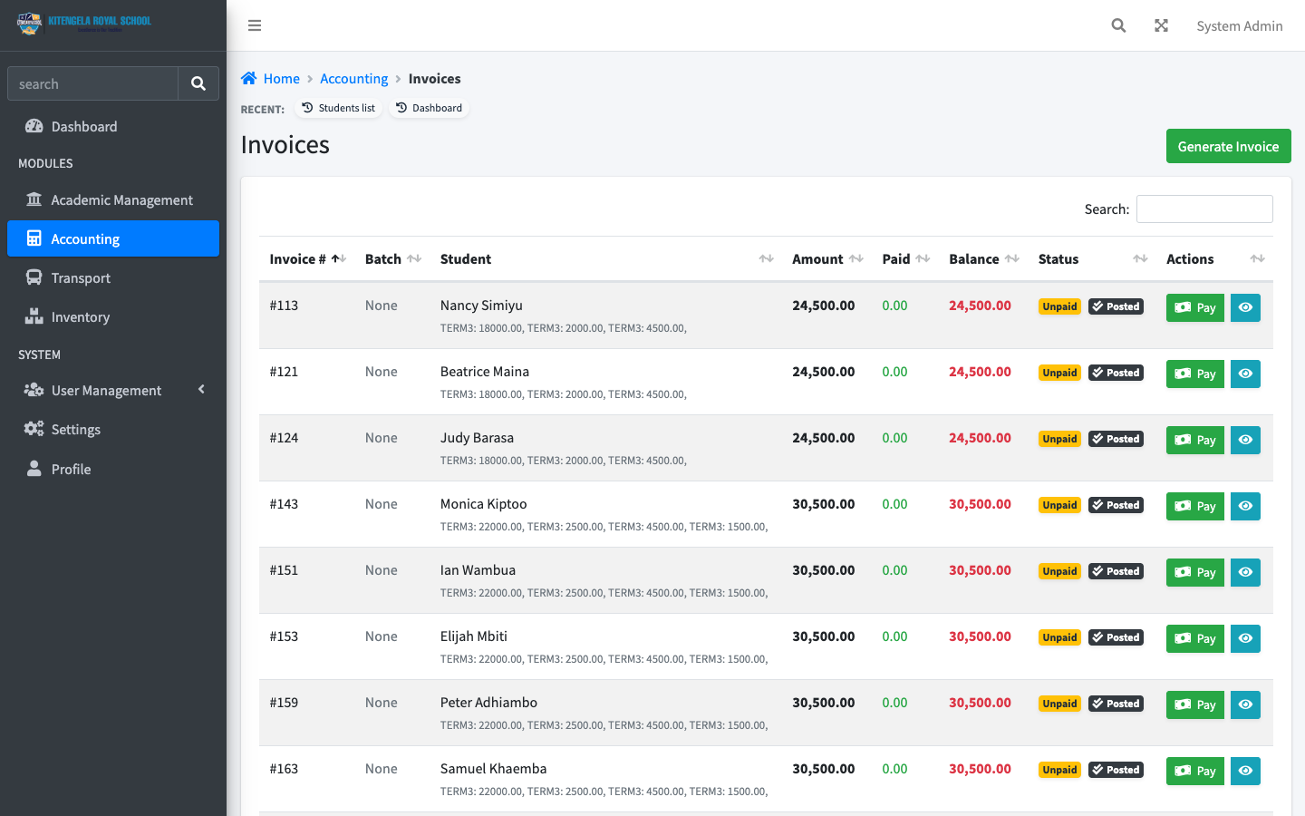Click invoice number #159

284,703
